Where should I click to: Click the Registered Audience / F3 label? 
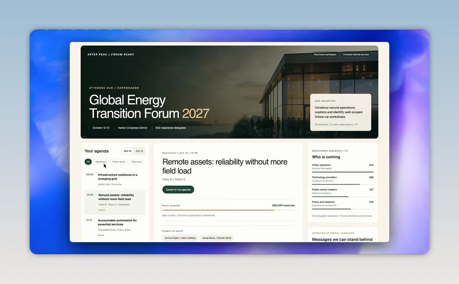pyautogui.click(x=330, y=151)
